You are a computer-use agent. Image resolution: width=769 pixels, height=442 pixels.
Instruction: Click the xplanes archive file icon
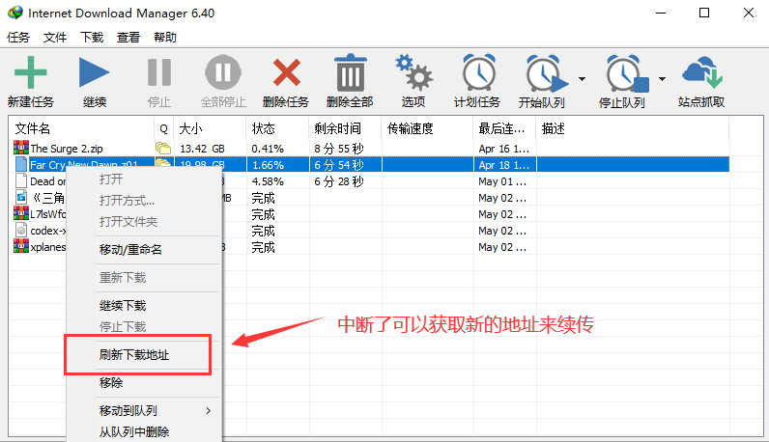click(x=21, y=246)
